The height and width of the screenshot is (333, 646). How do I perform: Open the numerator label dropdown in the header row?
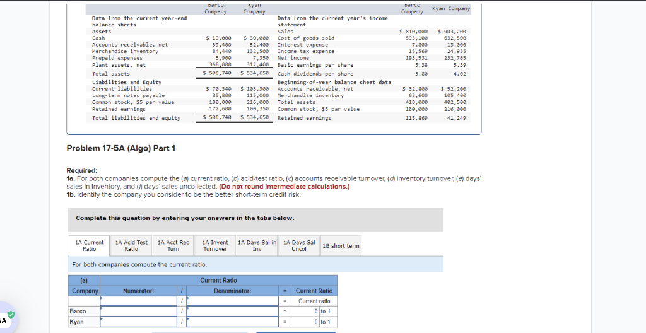coord(139,301)
